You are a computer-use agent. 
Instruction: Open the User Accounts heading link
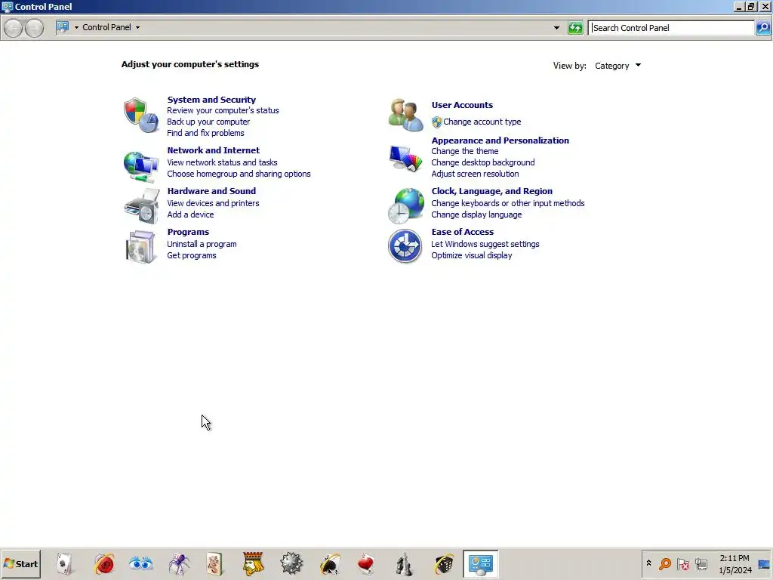pyautogui.click(x=462, y=105)
